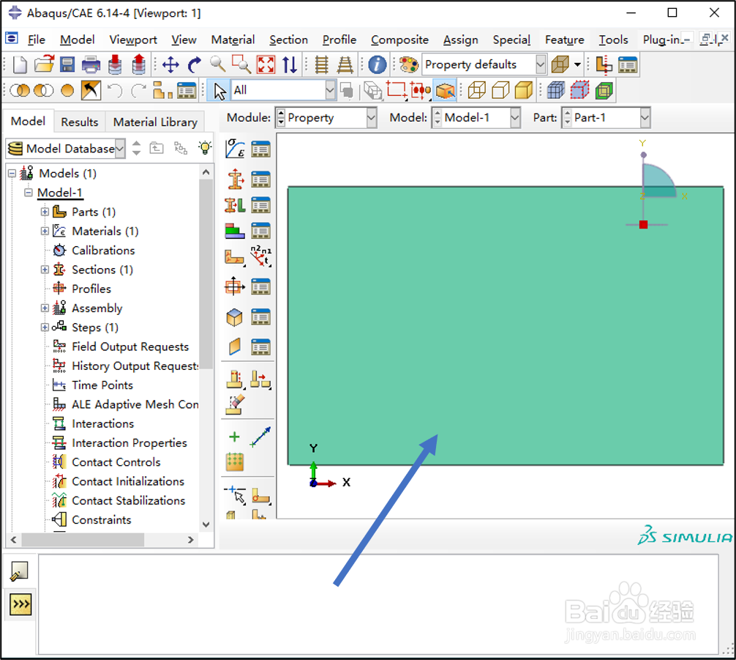The height and width of the screenshot is (660, 736).
Task: Open the Model dropdown showing Model-1
Action: (476, 118)
